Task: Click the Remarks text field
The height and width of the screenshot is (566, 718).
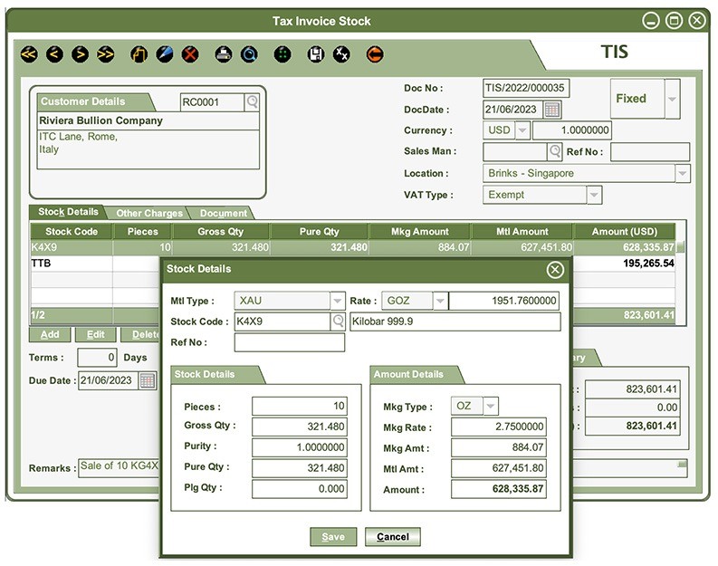Action: pyautogui.click(x=119, y=468)
